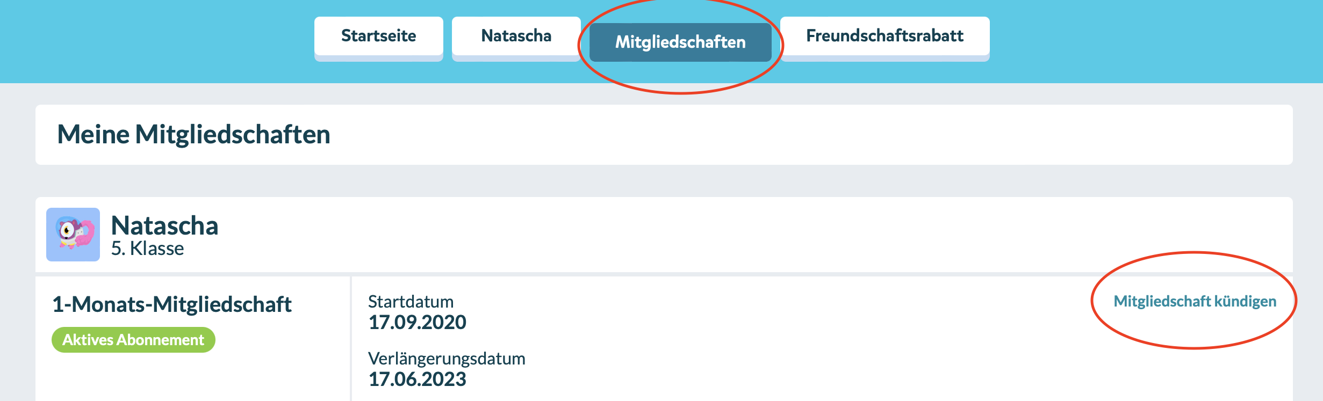The width and height of the screenshot is (1323, 401).
Task: Open the Startseite tab
Action: coord(379,36)
